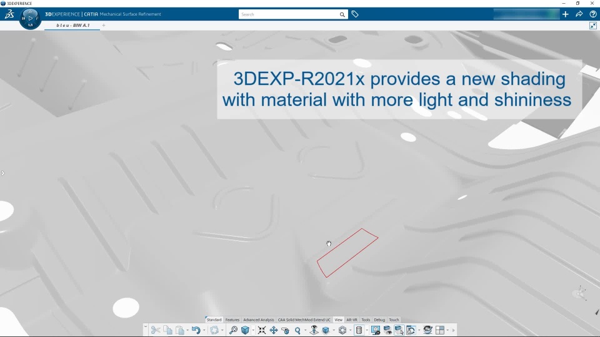Viewport: 600px width, 337px height.
Task: Click the robot 3D axis widget
Action: pyautogui.click(x=580, y=293)
